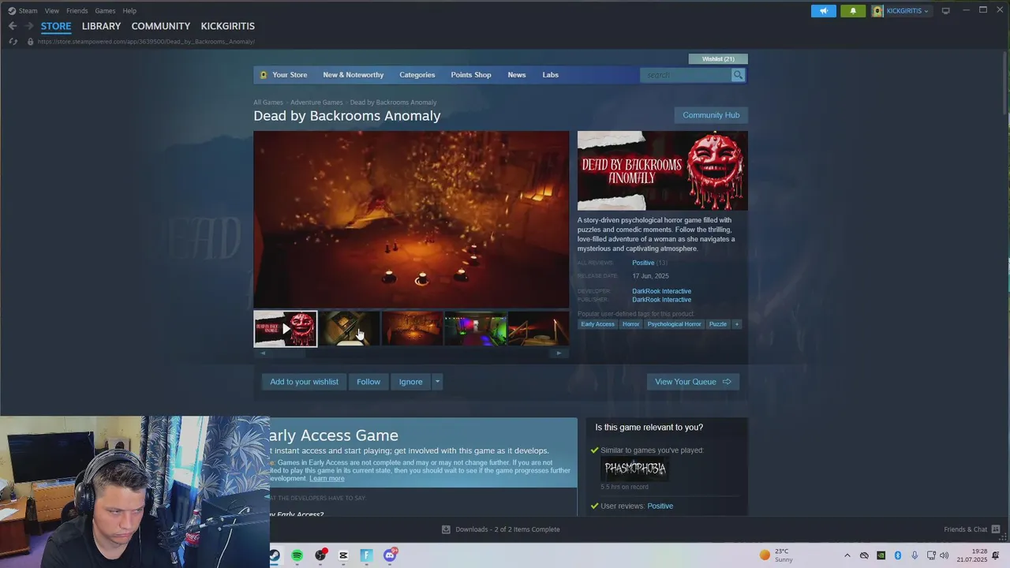Open Labs in store navigation
The height and width of the screenshot is (568, 1010).
pyautogui.click(x=550, y=75)
